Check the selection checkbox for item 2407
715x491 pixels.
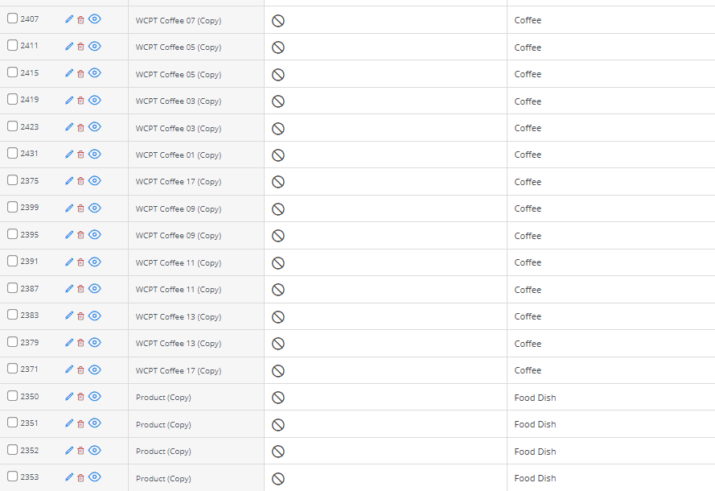11,19
